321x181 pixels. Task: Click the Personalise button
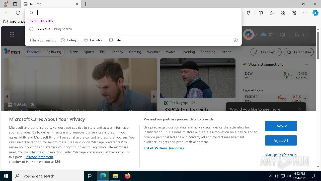point(299,52)
